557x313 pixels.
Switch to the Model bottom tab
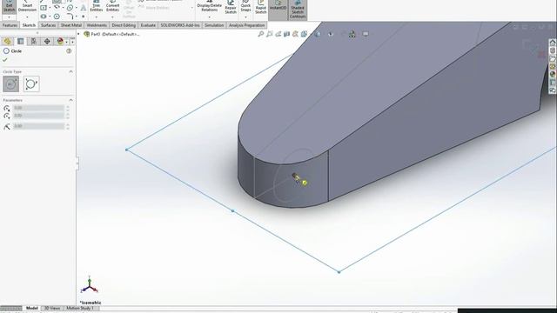coord(31,308)
